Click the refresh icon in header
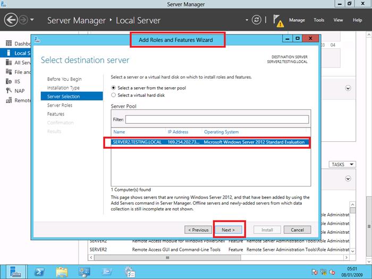Viewport: 372px width, 279px height. [257, 20]
